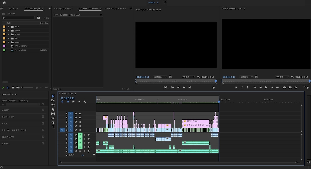
Task: Pick the Razor tool
Action: 53,109
